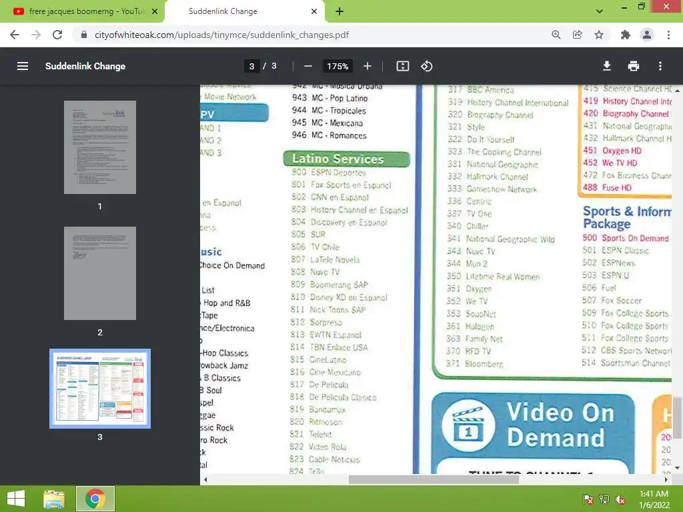Click '371 Bloomberg' channel entry

coord(475,363)
